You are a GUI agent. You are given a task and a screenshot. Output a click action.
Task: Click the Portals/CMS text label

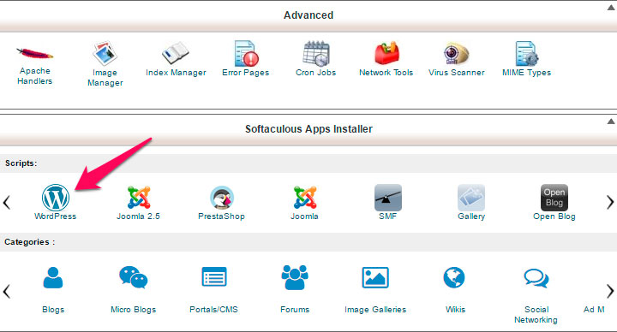coord(214,310)
